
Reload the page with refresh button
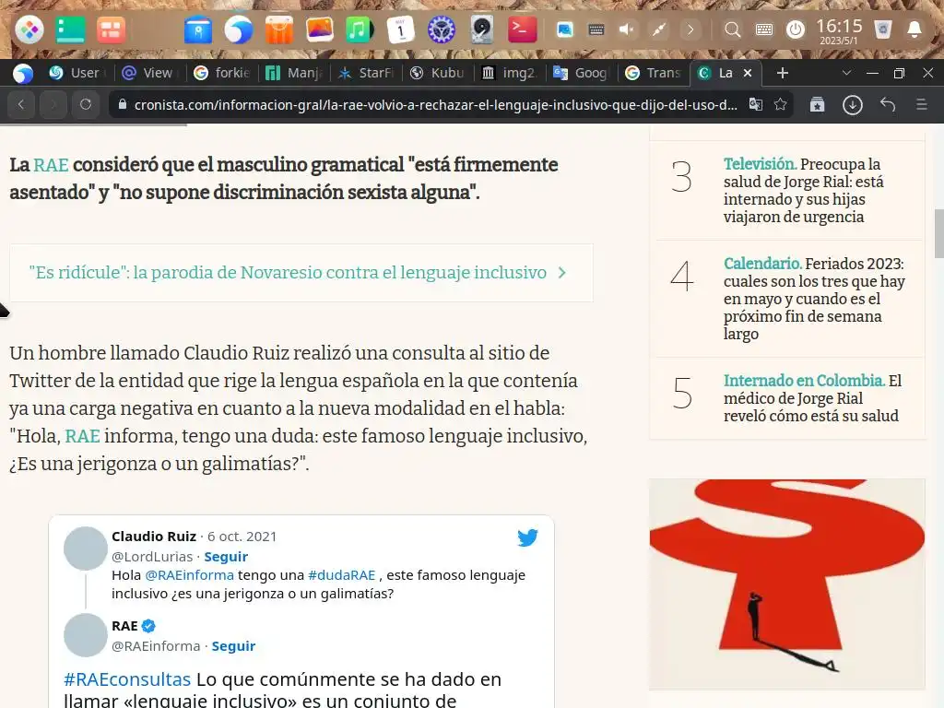point(86,105)
